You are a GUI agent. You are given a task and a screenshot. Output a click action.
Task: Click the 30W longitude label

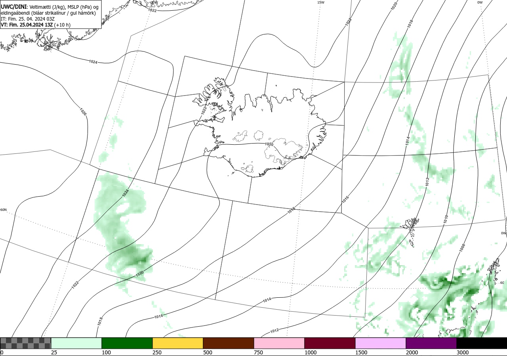click(154, 2)
